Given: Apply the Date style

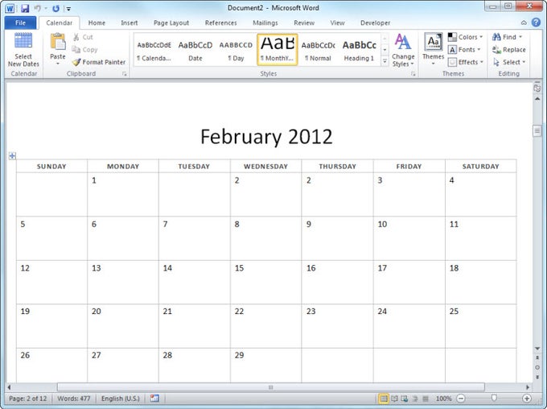Looking at the screenshot, I should pyautogui.click(x=195, y=50).
